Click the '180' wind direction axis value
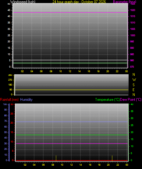142x169 pixels. click(x=10, y=85)
